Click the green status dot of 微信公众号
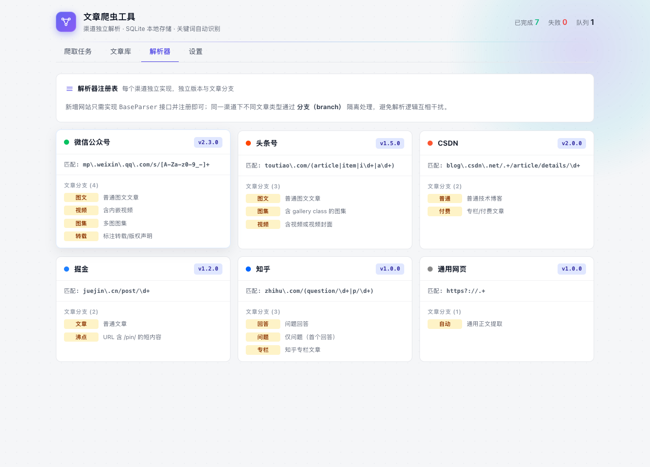Image resolution: width=650 pixels, height=467 pixels. pos(67,142)
